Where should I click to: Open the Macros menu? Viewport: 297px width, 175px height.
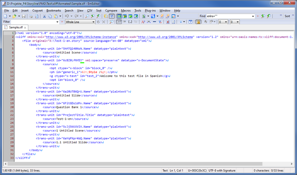pyautogui.click(x=125, y=11)
